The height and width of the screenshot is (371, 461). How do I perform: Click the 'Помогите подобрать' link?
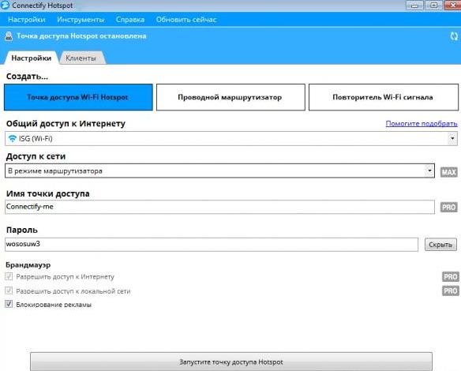click(422, 124)
